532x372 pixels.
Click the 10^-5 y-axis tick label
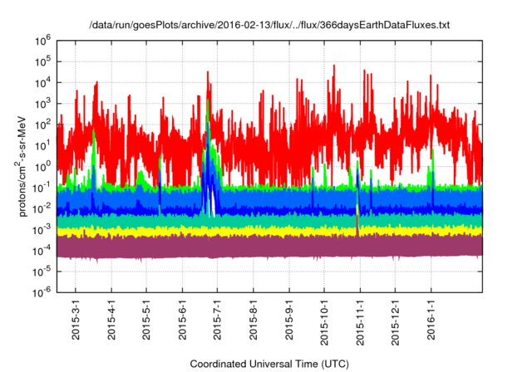pyautogui.click(x=42, y=272)
